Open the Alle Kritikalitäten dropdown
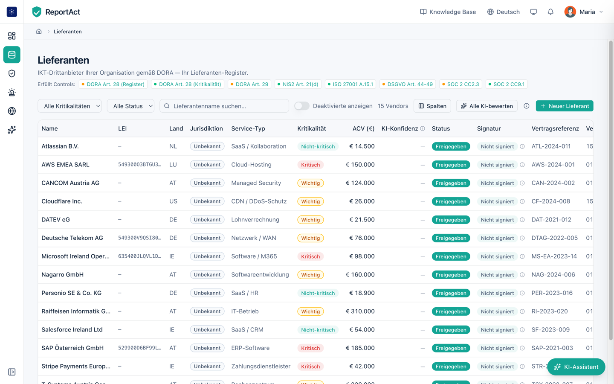This screenshot has width=614, height=384. point(70,106)
